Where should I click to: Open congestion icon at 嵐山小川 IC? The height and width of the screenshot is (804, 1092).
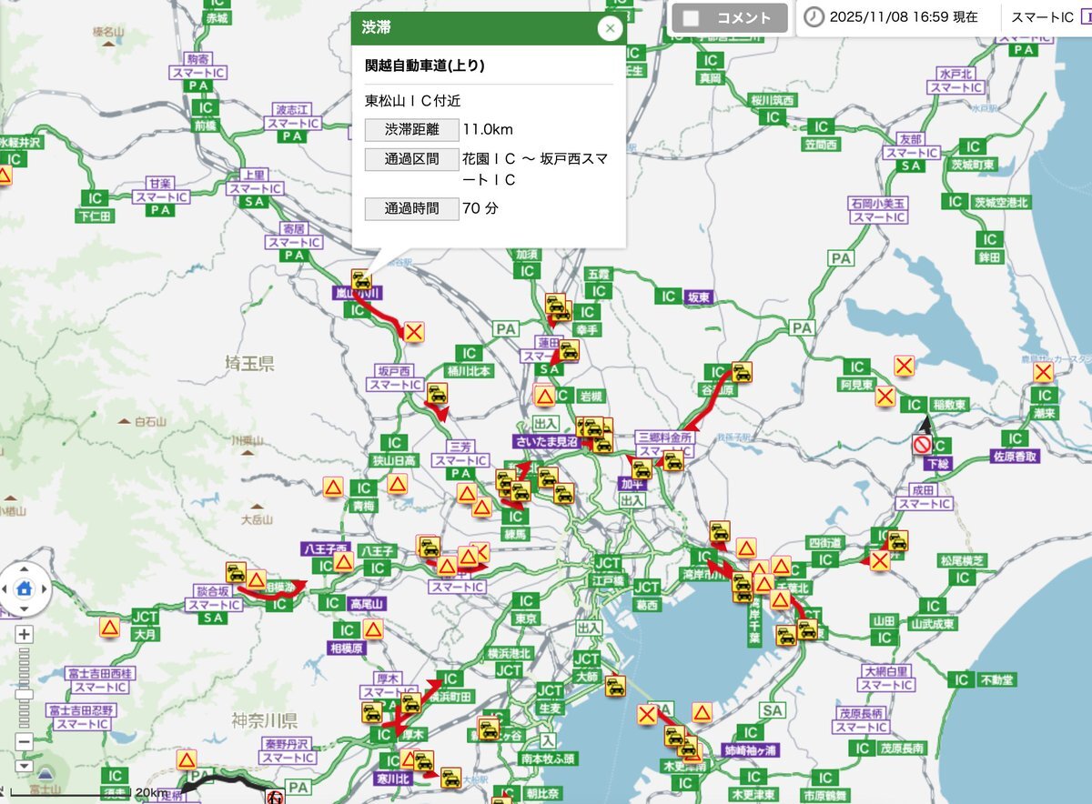point(361,279)
